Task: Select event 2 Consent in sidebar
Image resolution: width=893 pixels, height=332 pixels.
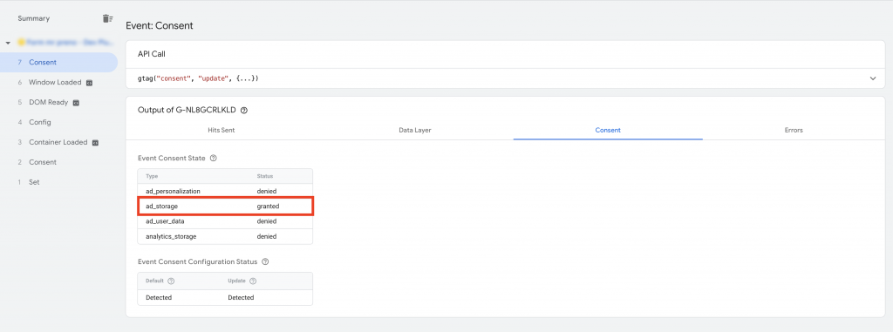Action: 58,162
